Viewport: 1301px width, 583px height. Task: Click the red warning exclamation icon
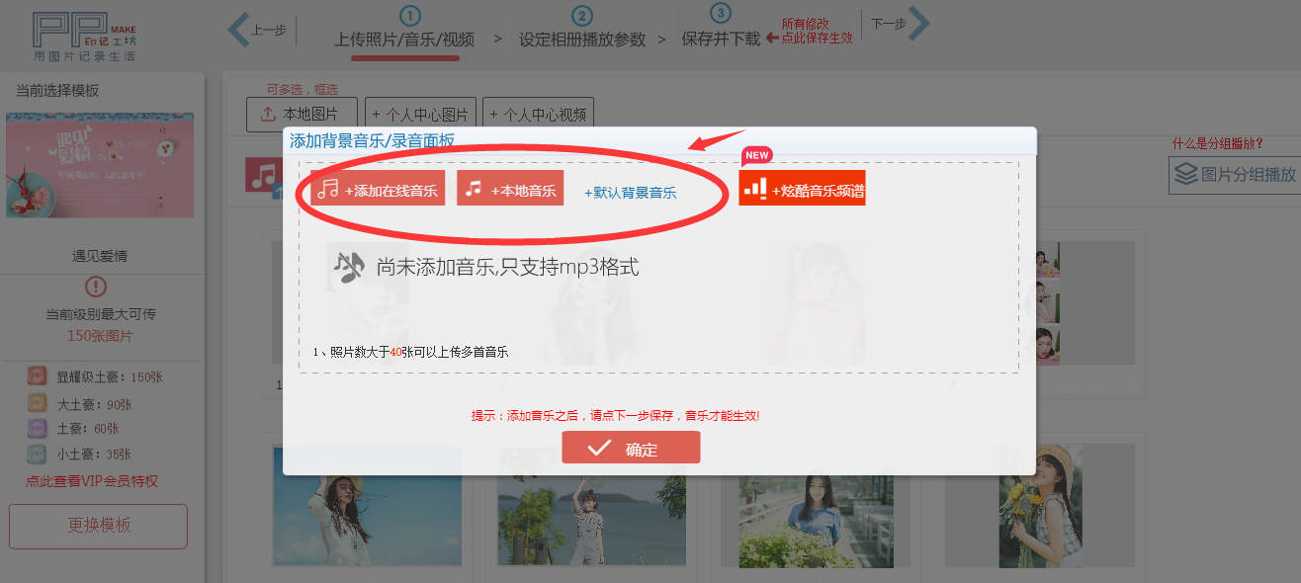click(x=96, y=287)
